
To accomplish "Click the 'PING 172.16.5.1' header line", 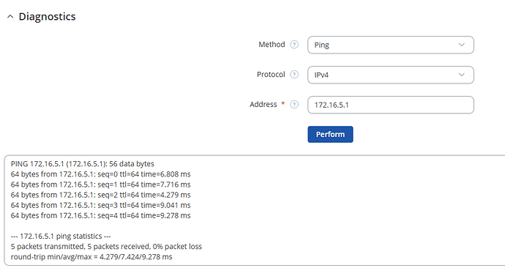I will pos(83,163).
